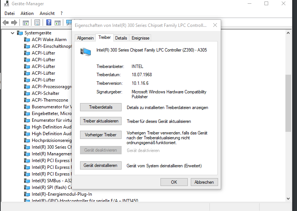This screenshot has width=297, height=211.
Task: Click the Treiberdetails button
Action: 101,107
